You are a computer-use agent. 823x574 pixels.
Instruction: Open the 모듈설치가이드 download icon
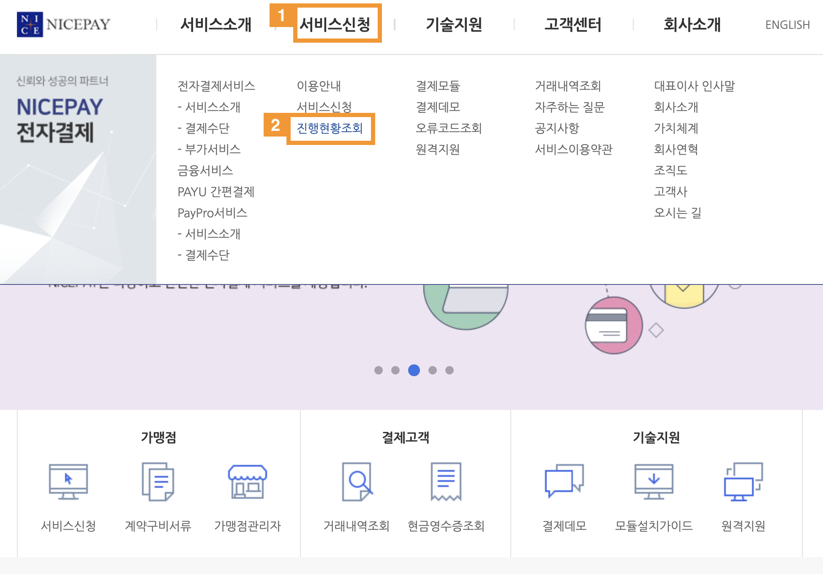(x=654, y=481)
